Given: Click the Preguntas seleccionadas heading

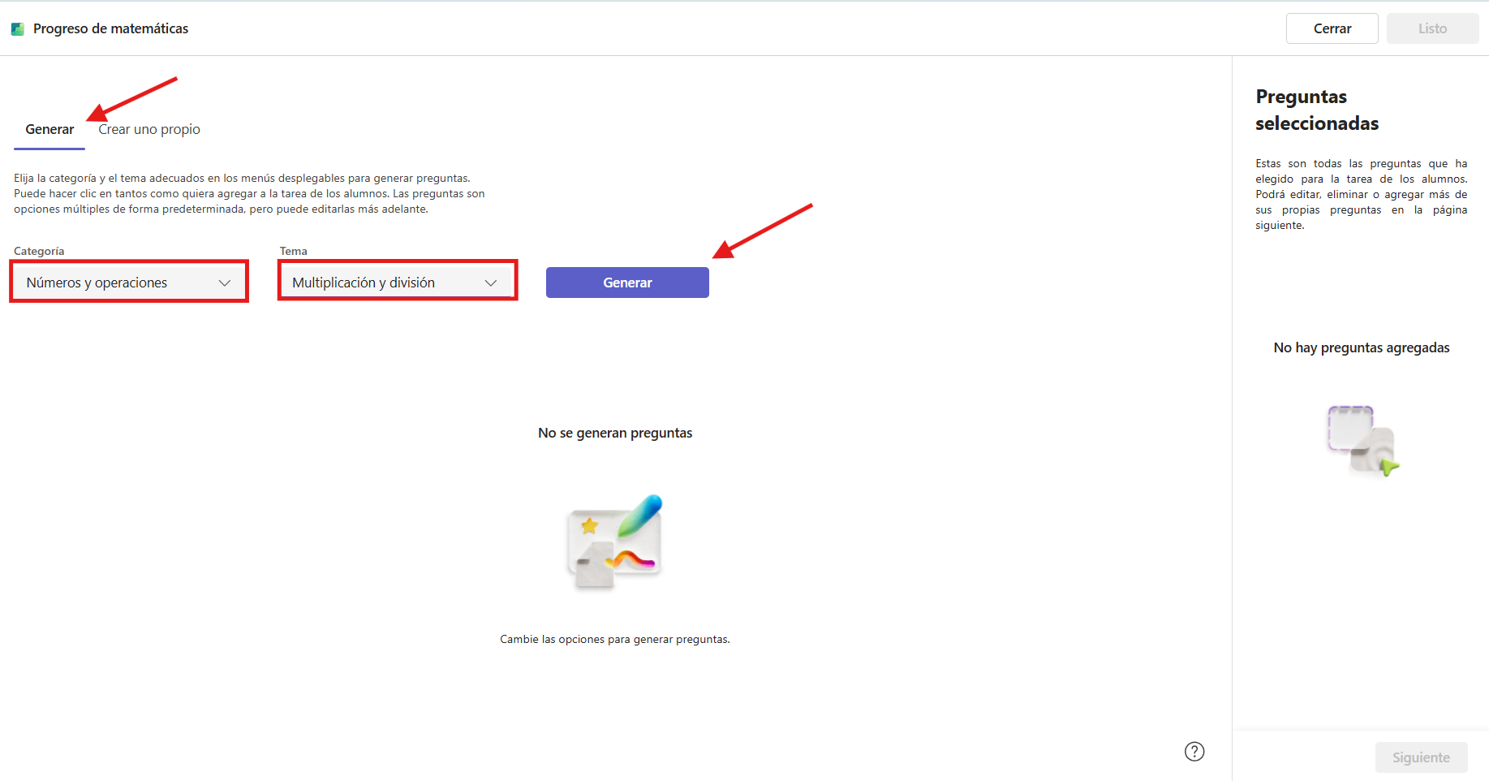Looking at the screenshot, I should (x=1317, y=110).
